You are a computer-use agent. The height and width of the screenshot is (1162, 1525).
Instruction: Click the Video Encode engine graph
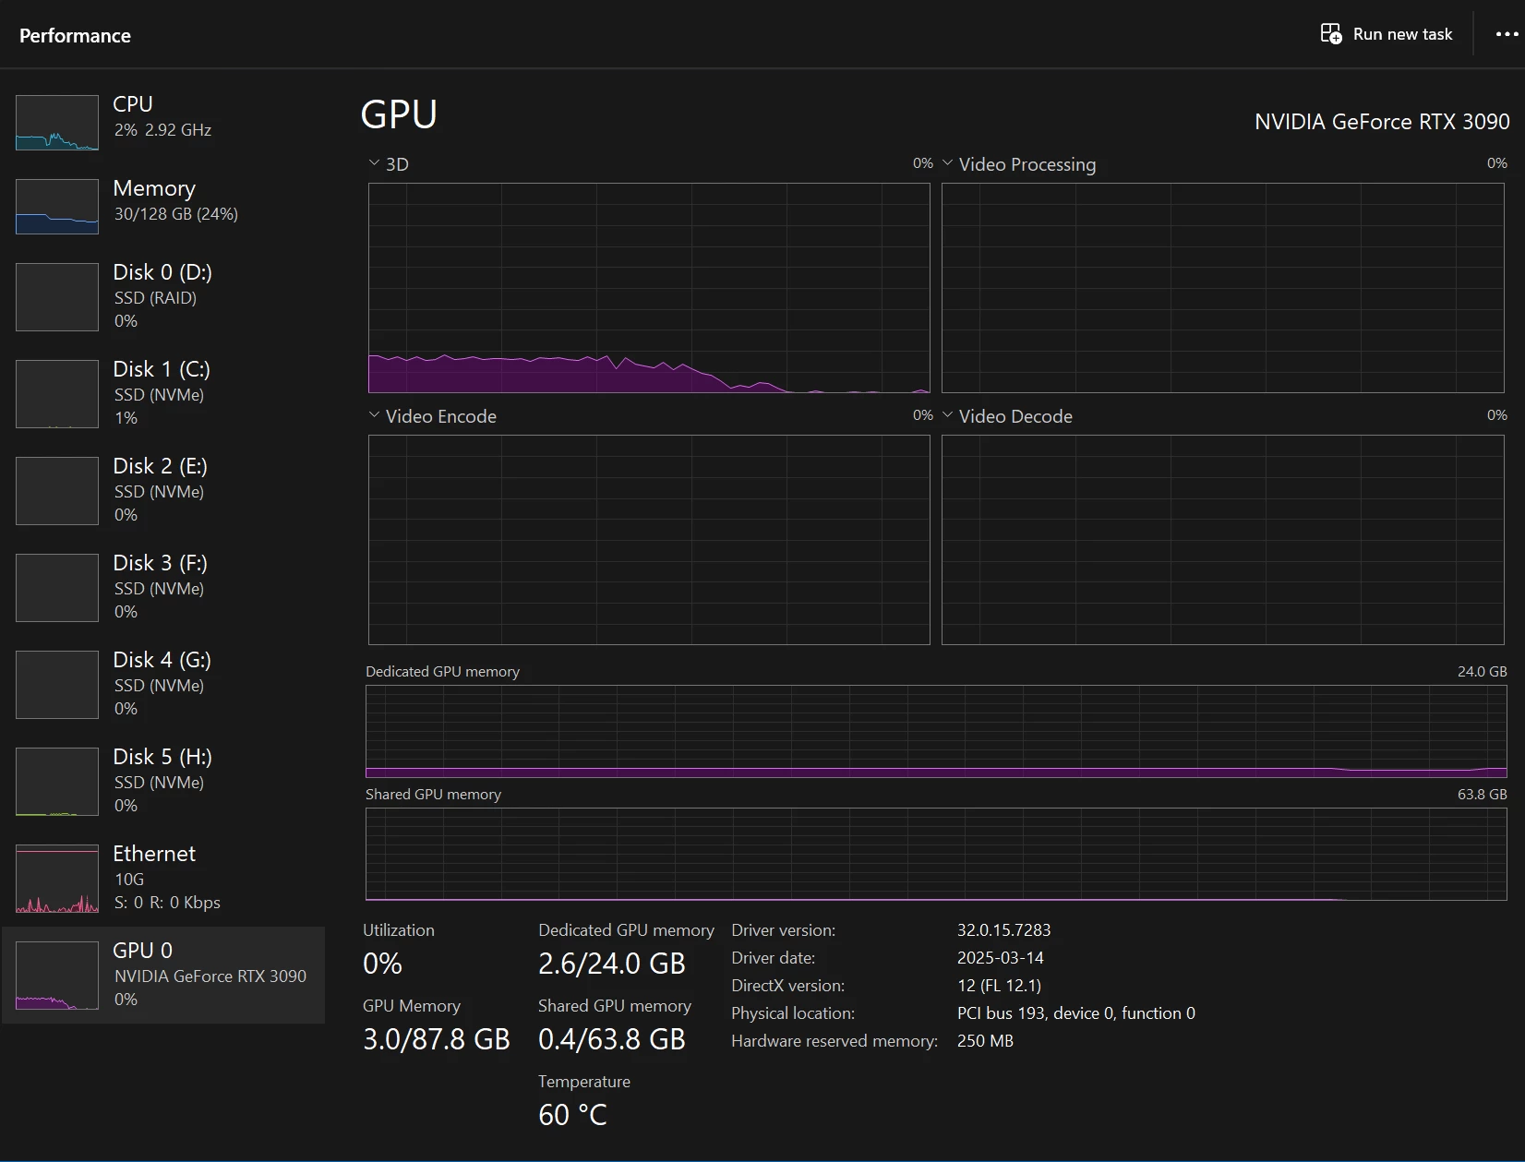click(649, 540)
